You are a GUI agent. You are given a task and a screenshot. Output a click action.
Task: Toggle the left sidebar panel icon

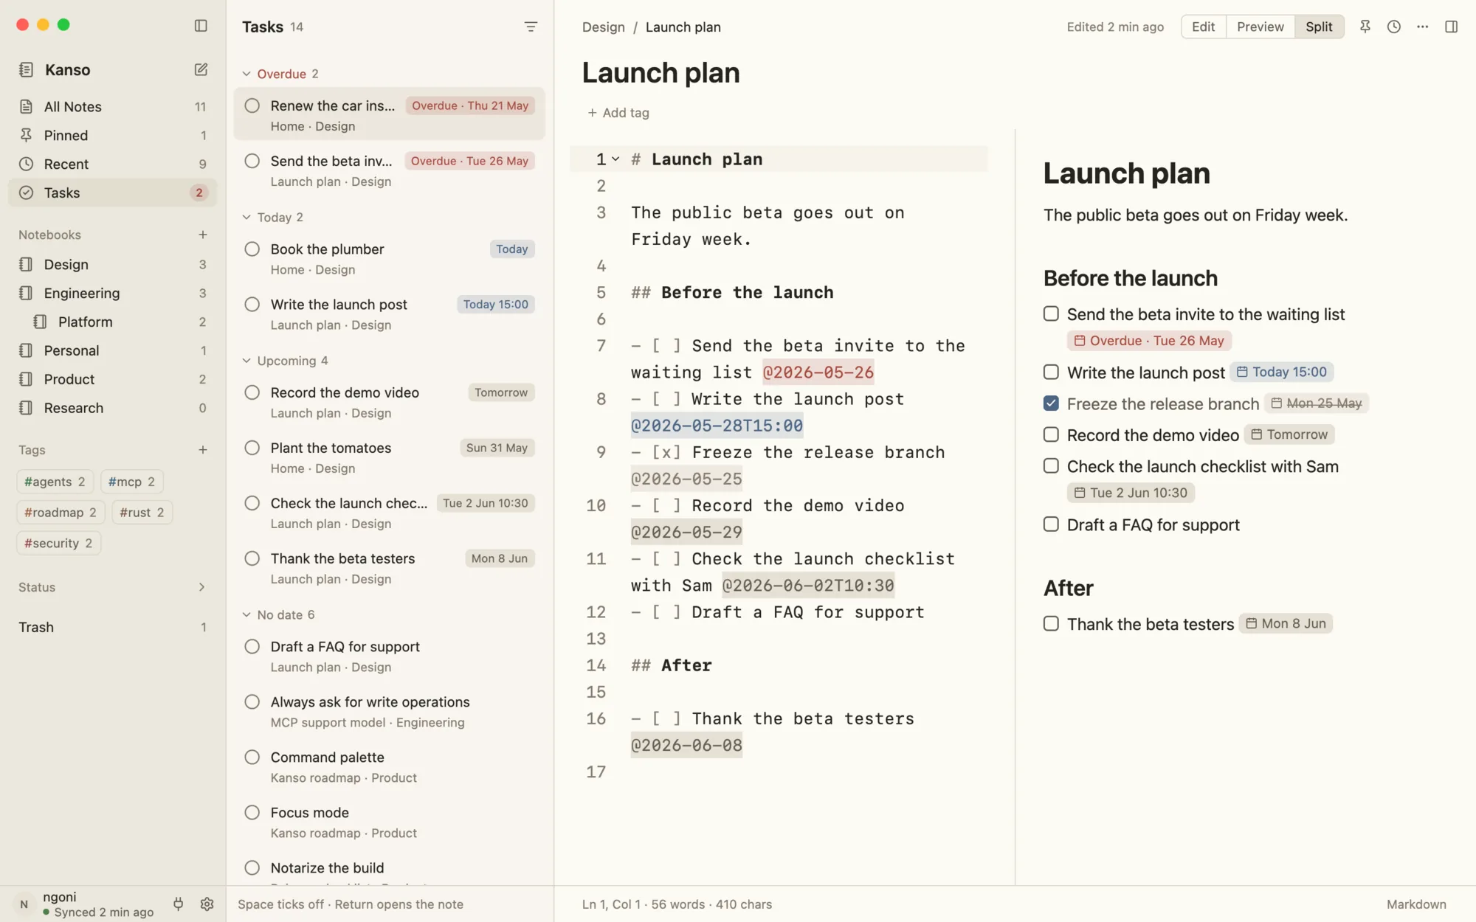201,26
